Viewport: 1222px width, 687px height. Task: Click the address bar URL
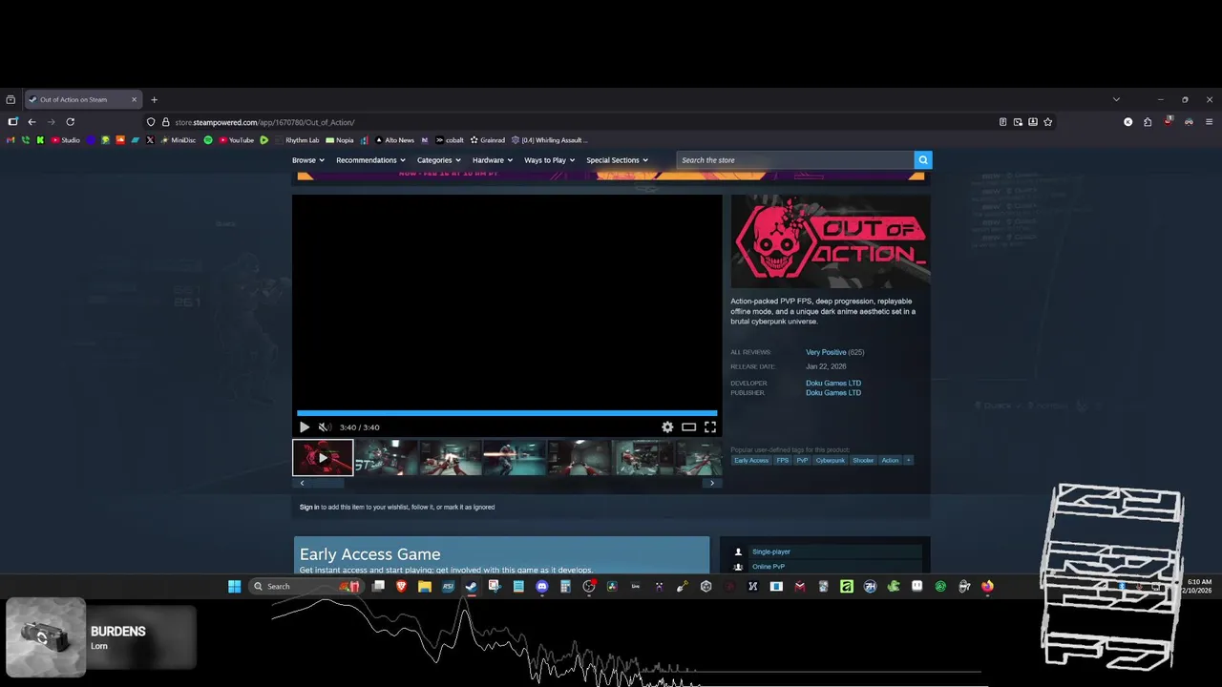tap(264, 122)
